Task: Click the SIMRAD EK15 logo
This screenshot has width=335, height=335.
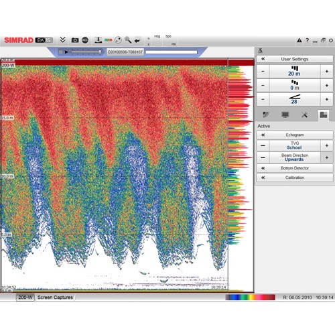Action: 28,40
